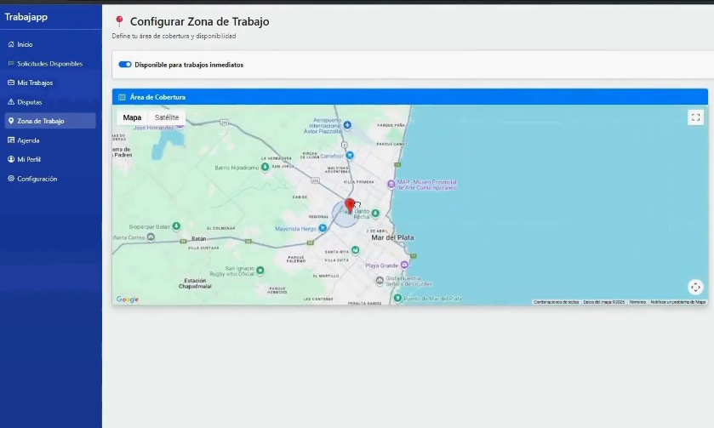
Task: Click the Infanta Correa marker
Action: tap(151, 237)
